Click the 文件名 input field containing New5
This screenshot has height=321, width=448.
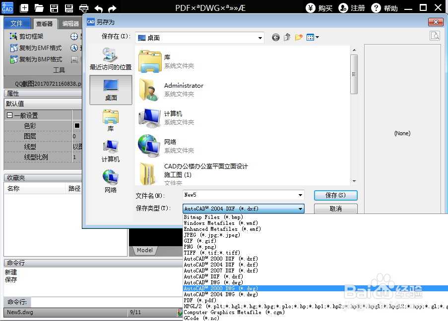pos(240,195)
